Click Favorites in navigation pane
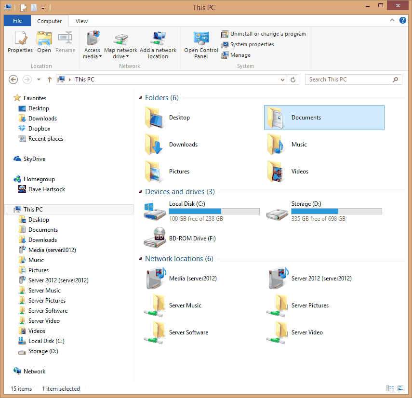 click(35, 98)
